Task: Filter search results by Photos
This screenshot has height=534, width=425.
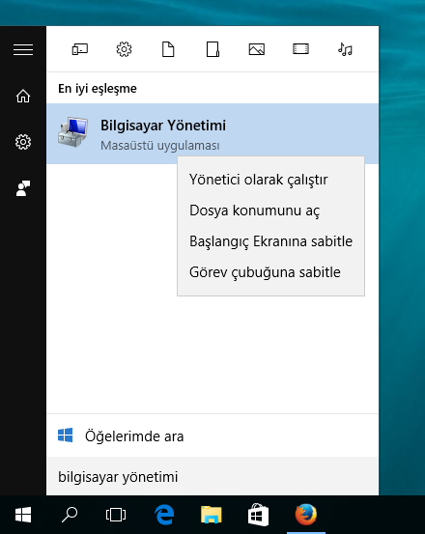Action: coord(257,49)
